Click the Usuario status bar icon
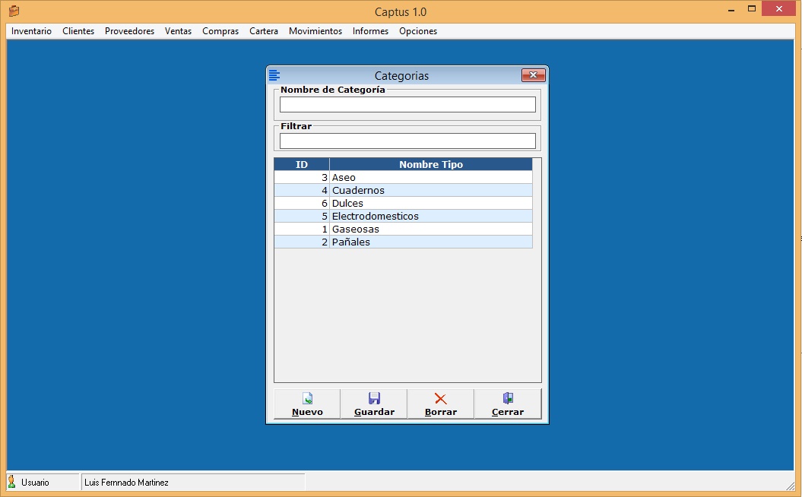The image size is (802, 497). [x=11, y=482]
